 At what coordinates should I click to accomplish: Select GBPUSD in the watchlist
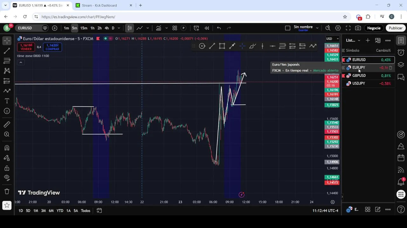pyautogui.click(x=368, y=75)
